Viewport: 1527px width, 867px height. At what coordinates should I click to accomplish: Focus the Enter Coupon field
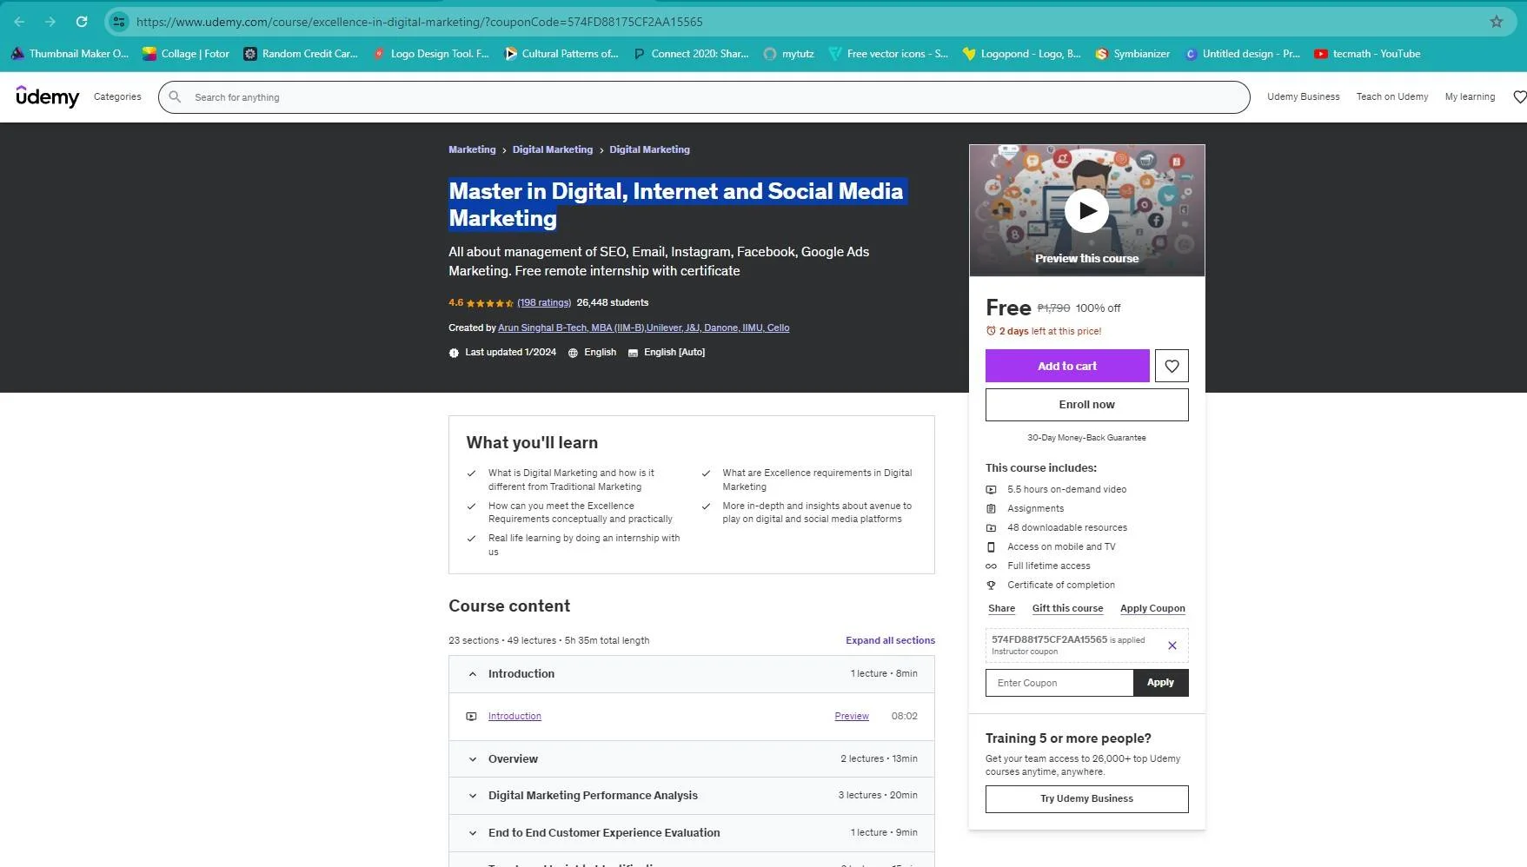click(x=1059, y=683)
